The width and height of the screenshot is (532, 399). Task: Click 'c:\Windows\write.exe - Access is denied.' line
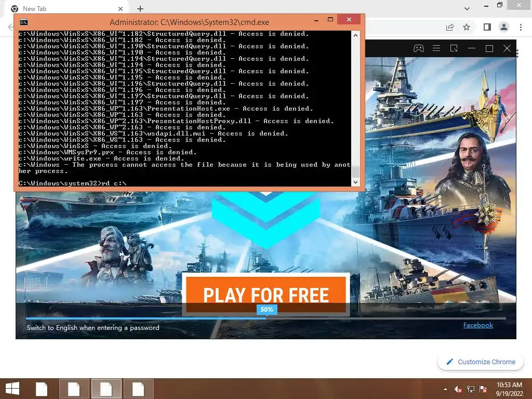click(x=101, y=158)
